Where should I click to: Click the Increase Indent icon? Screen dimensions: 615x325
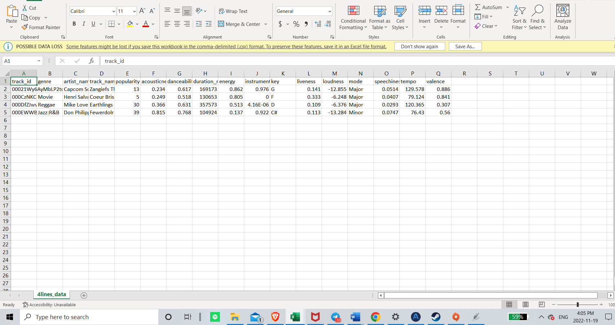[209, 24]
